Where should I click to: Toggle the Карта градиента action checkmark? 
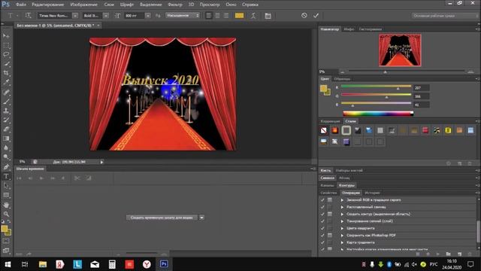point(322,242)
